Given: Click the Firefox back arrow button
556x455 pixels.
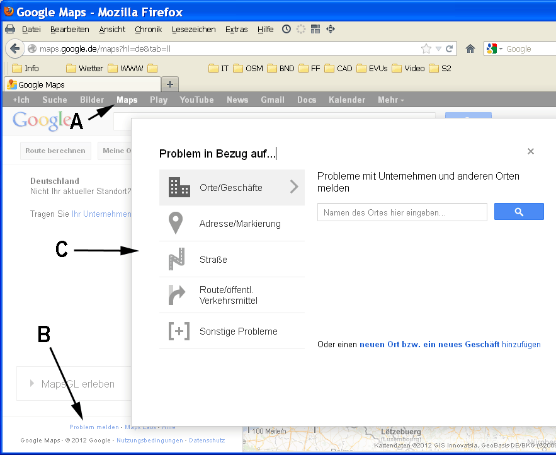Looking at the screenshot, I should coord(14,49).
